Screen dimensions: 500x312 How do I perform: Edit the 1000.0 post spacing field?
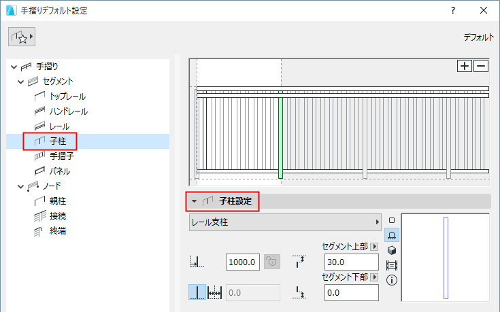pos(243,262)
